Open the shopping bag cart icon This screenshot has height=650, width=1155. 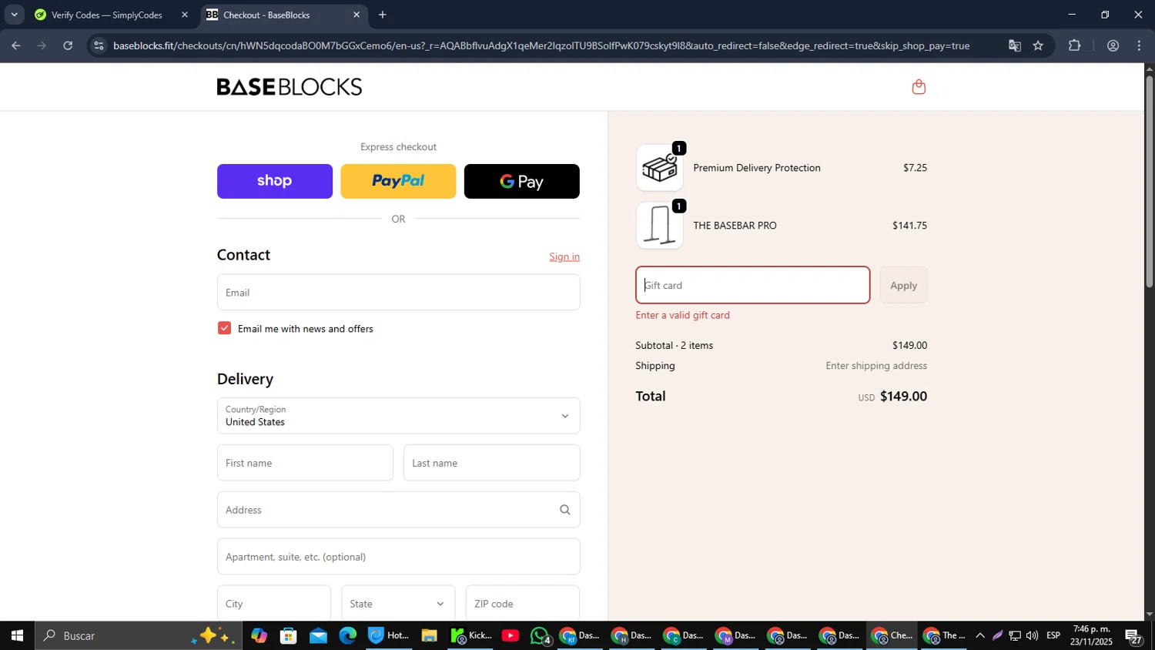coord(918,87)
